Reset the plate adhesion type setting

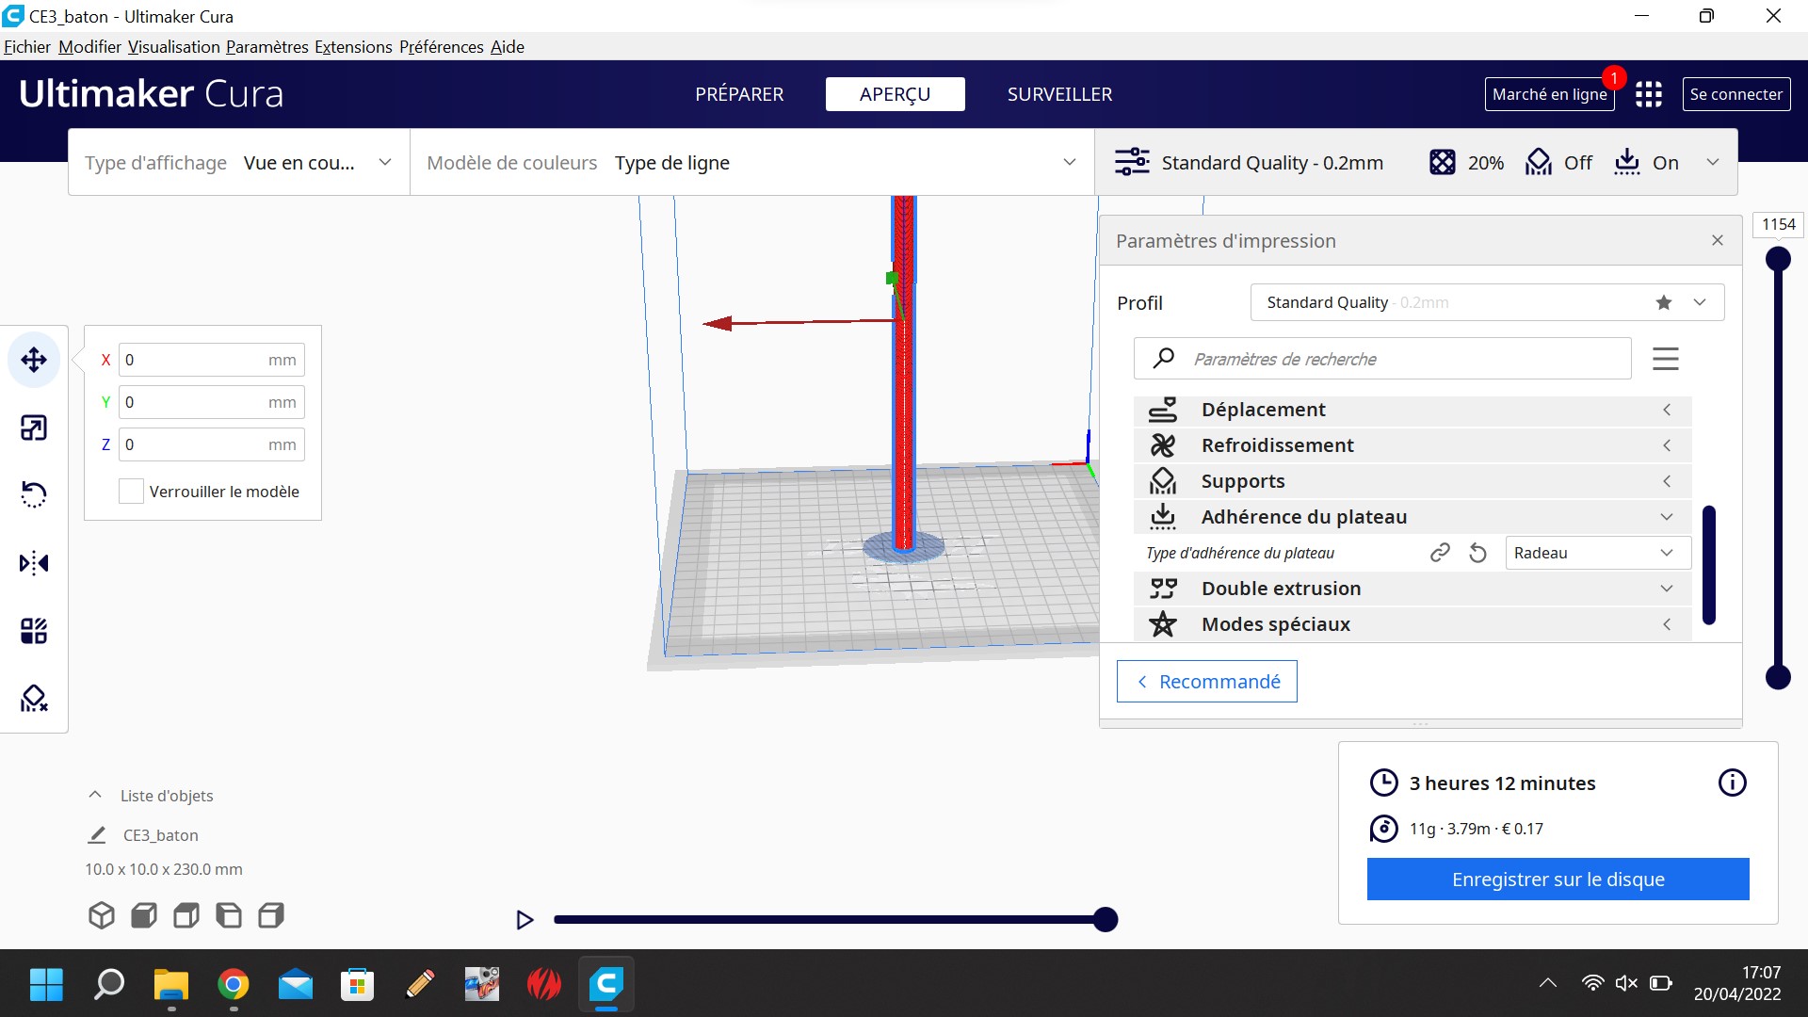pos(1477,553)
